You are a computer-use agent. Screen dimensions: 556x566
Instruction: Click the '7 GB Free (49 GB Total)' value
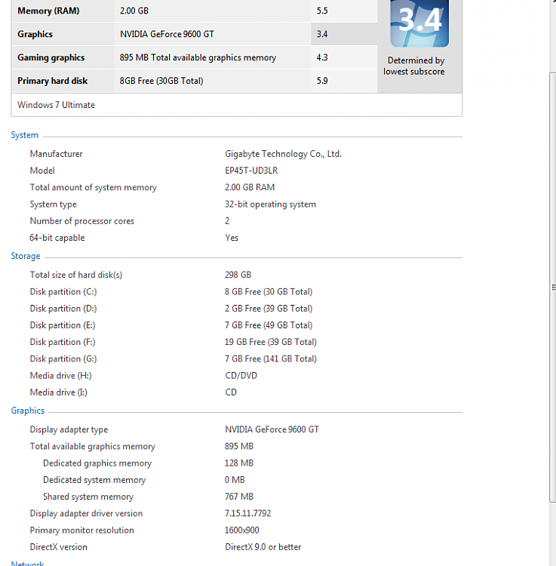coord(269,325)
